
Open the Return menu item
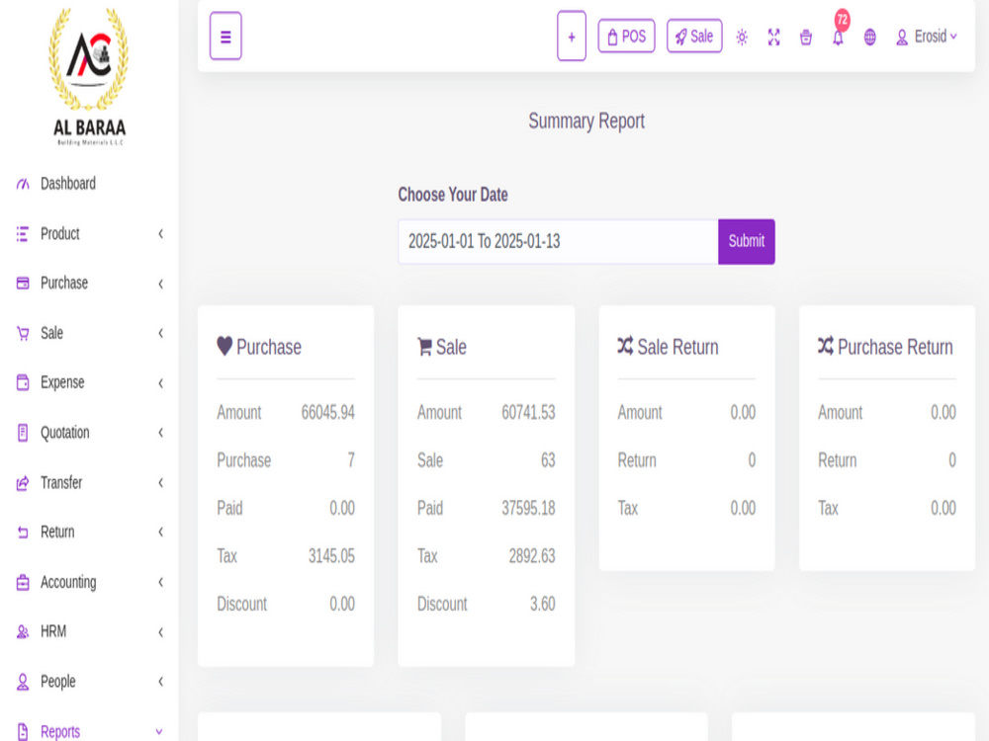point(56,532)
